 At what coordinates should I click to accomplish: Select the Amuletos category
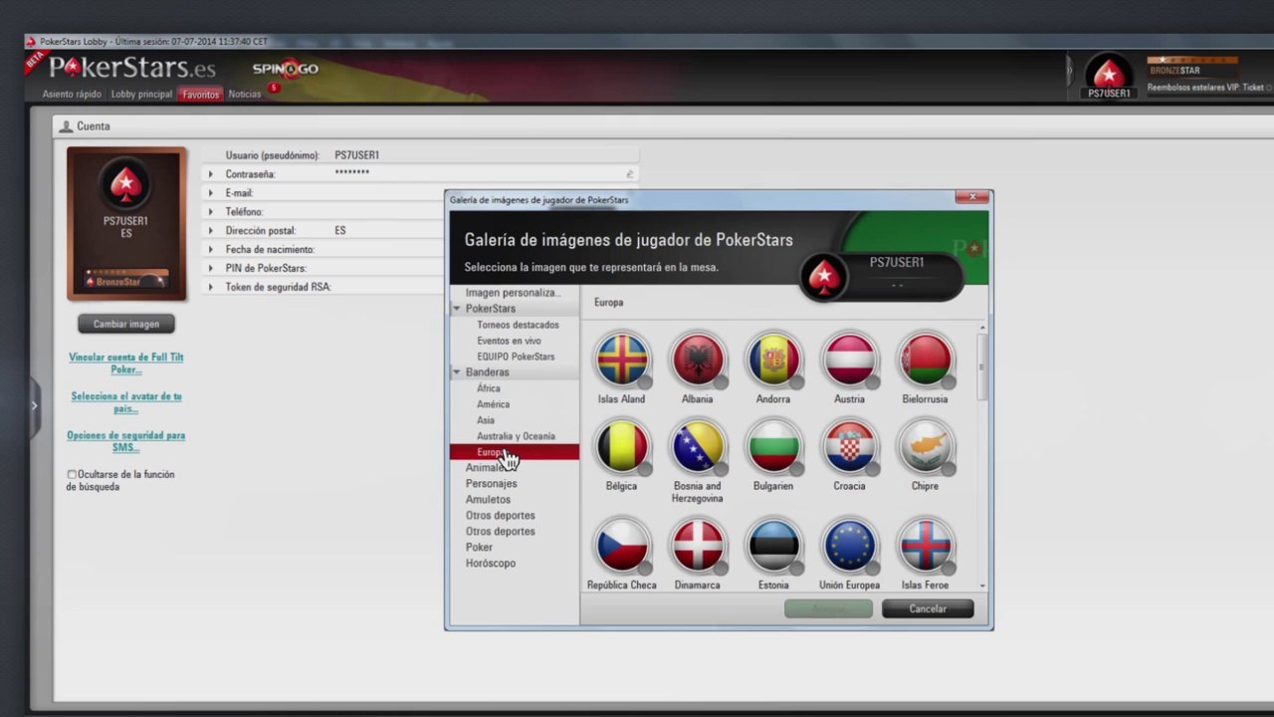pyautogui.click(x=488, y=500)
